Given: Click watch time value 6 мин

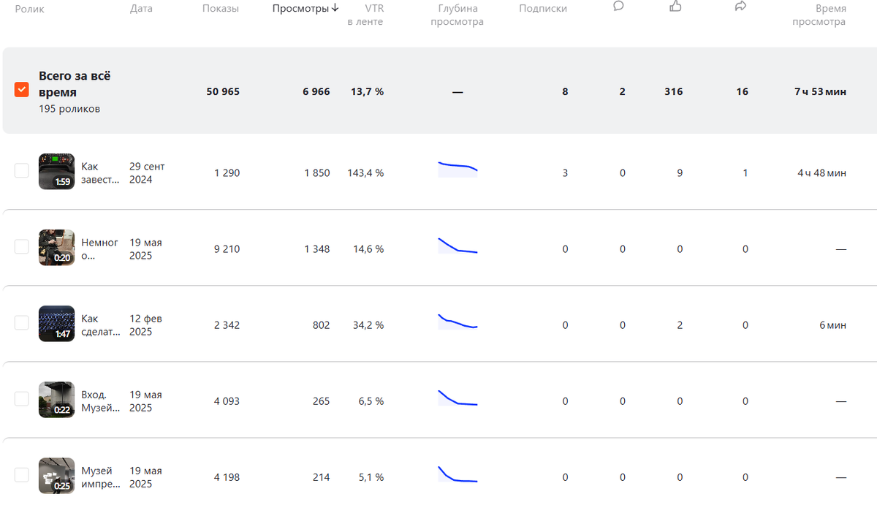Looking at the screenshot, I should tap(832, 325).
